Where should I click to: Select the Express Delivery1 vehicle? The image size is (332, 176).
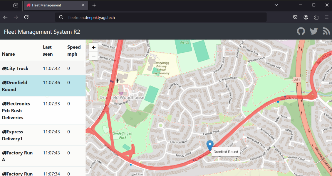pyautogui.click(x=43, y=135)
